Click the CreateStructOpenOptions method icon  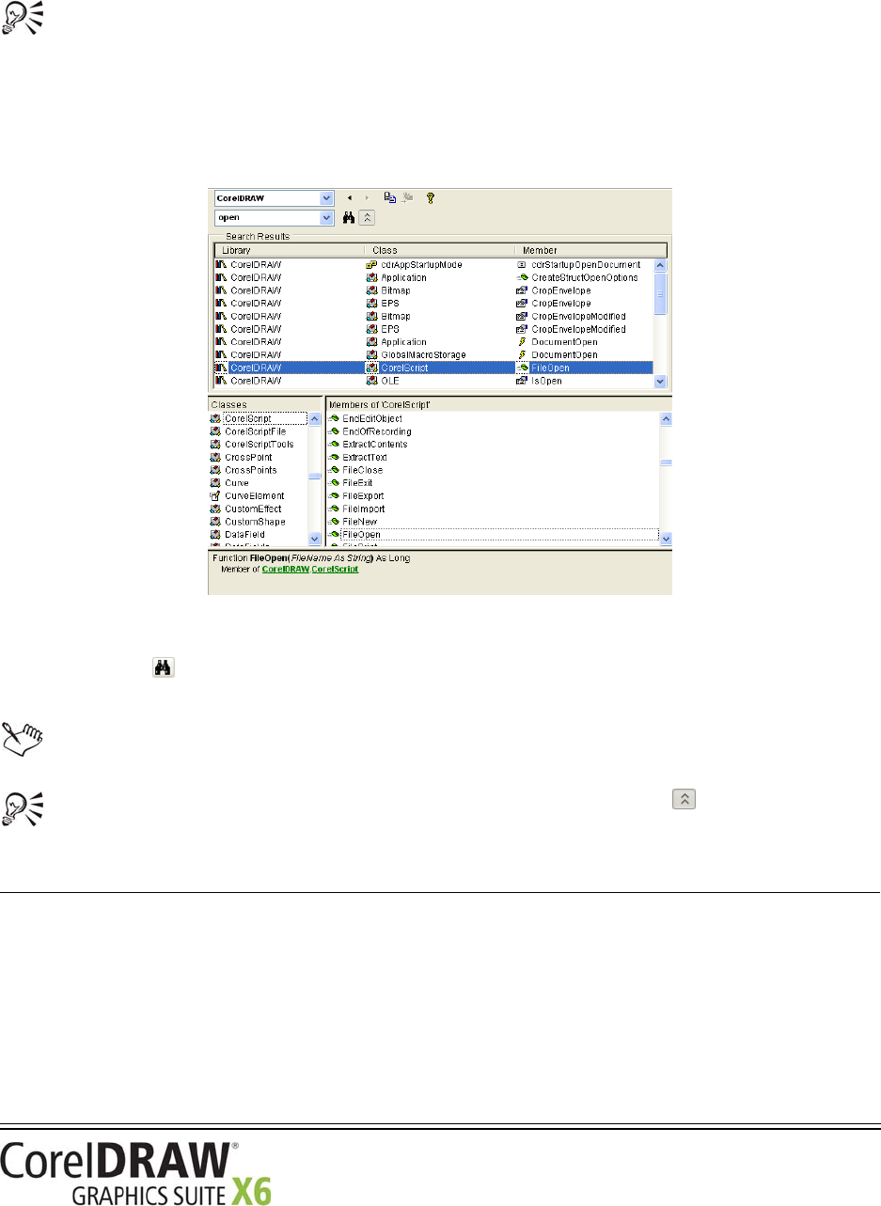pyautogui.click(x=522, y=278)
